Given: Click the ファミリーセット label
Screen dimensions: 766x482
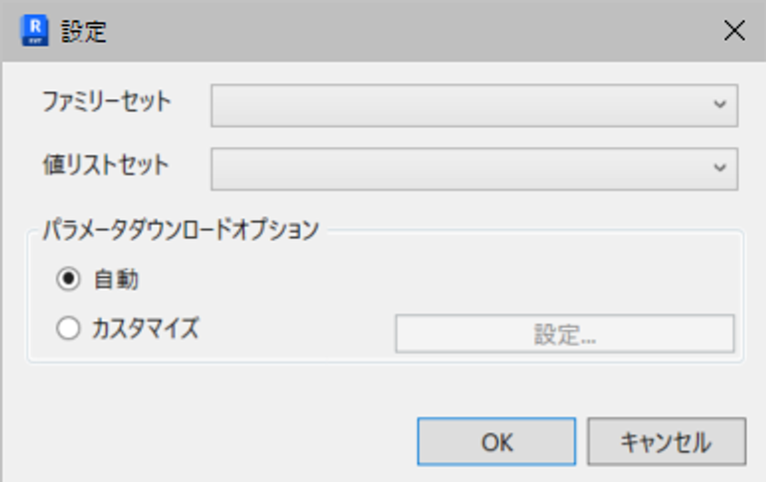Looking at the screenshot, I should coord(106,101).
